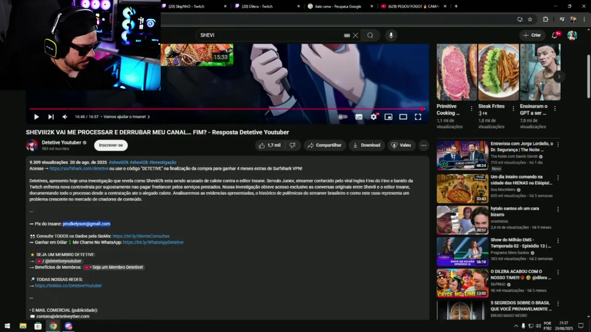This screenshot has height=332, width=591.
Task: Click the prodkelyson@gmail.com email text
Action: point(86,224)
